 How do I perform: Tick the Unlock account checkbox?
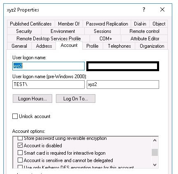[15, 116]
